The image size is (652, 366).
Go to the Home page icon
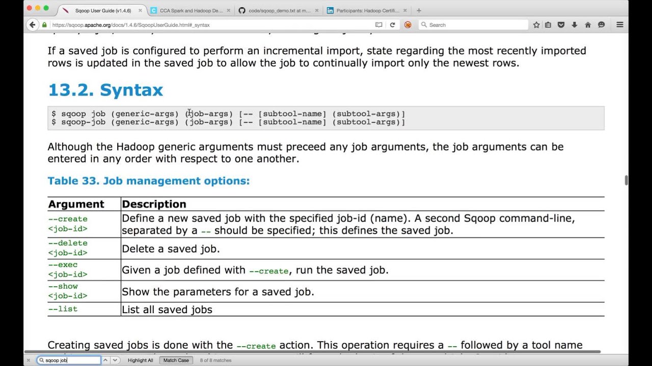[x=588, y=24]
